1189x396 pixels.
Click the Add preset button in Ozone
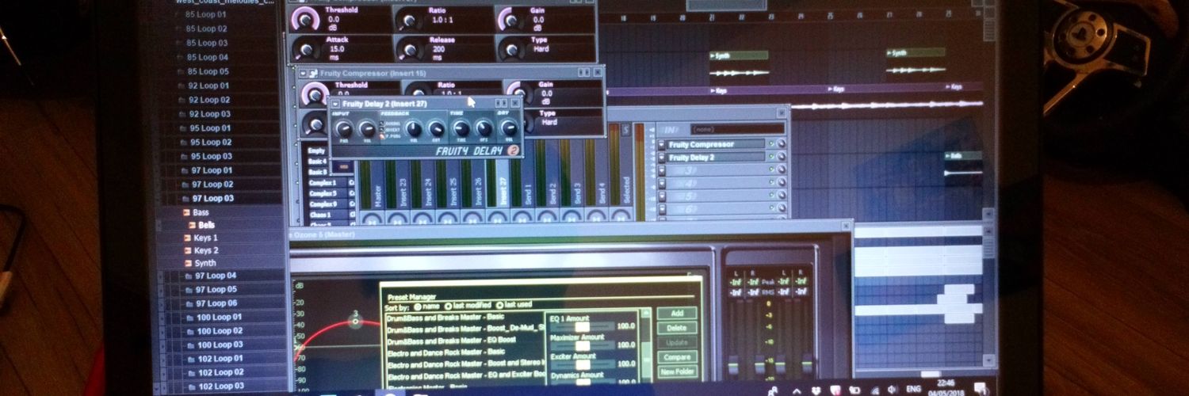point(677,313)
